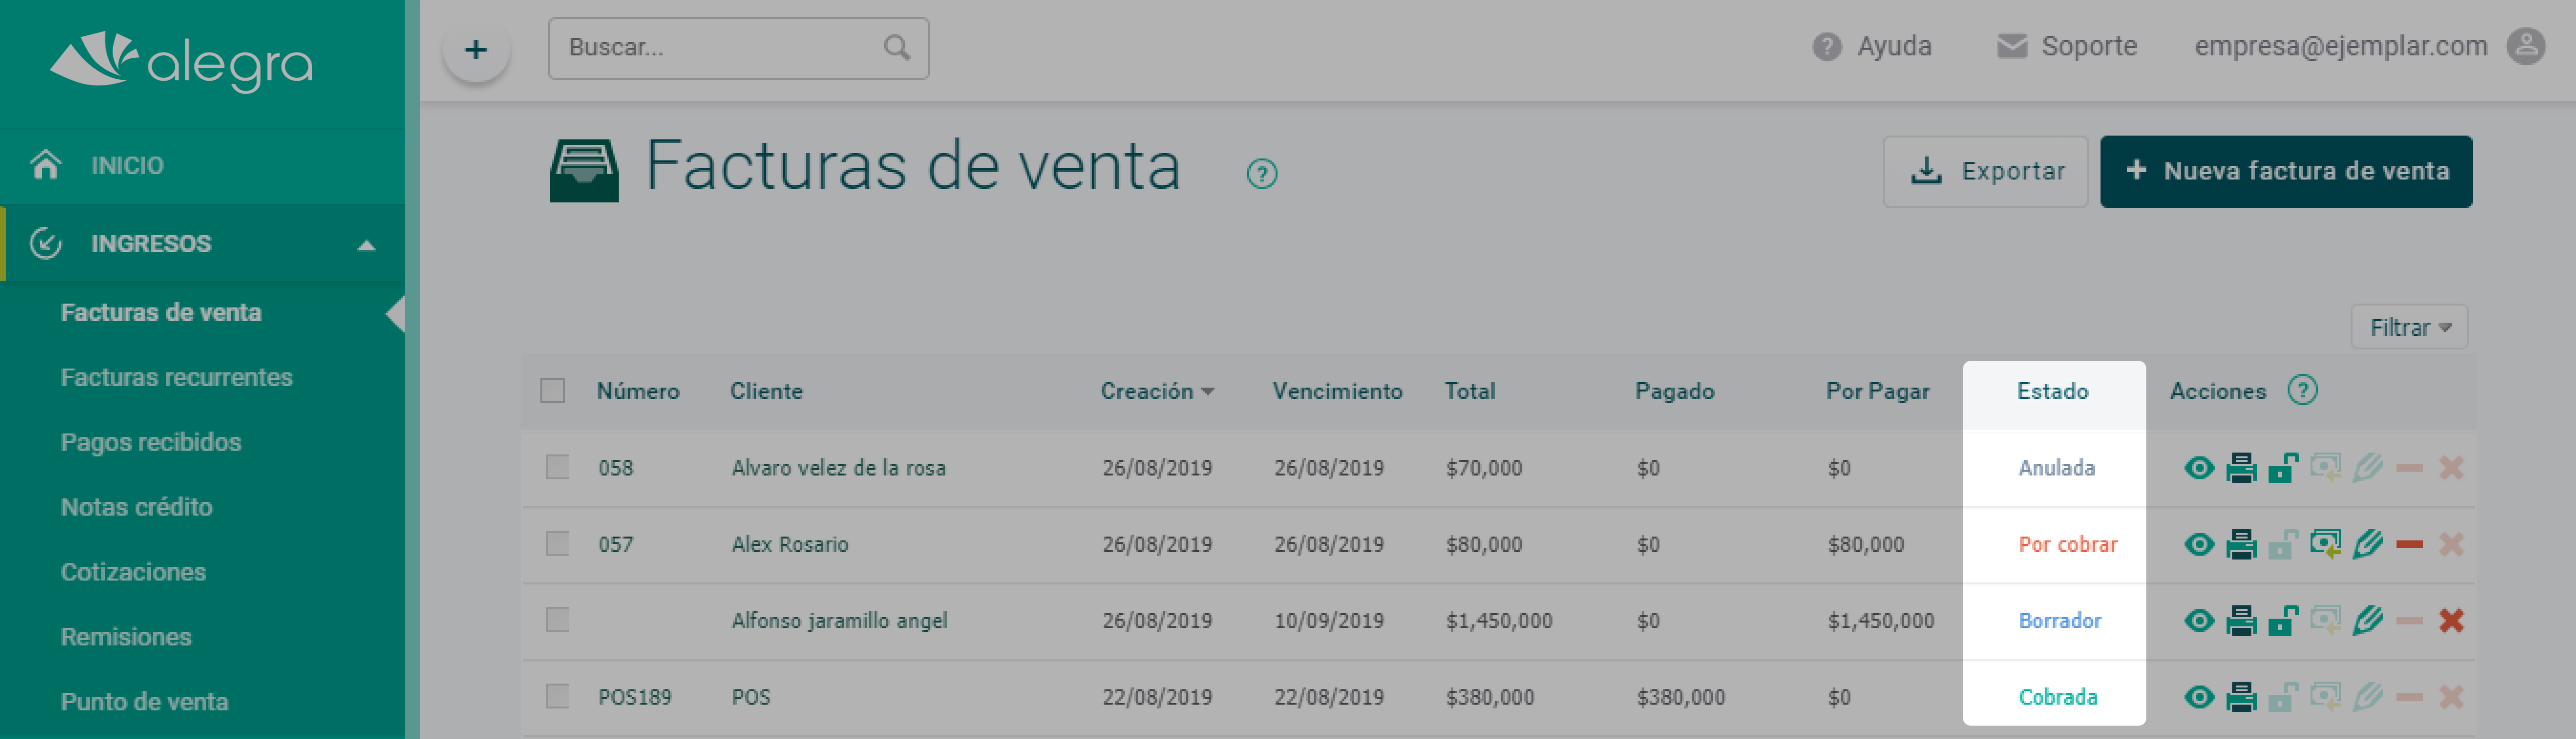Go to Cotizaciones in sidebar

coord(133,572)
